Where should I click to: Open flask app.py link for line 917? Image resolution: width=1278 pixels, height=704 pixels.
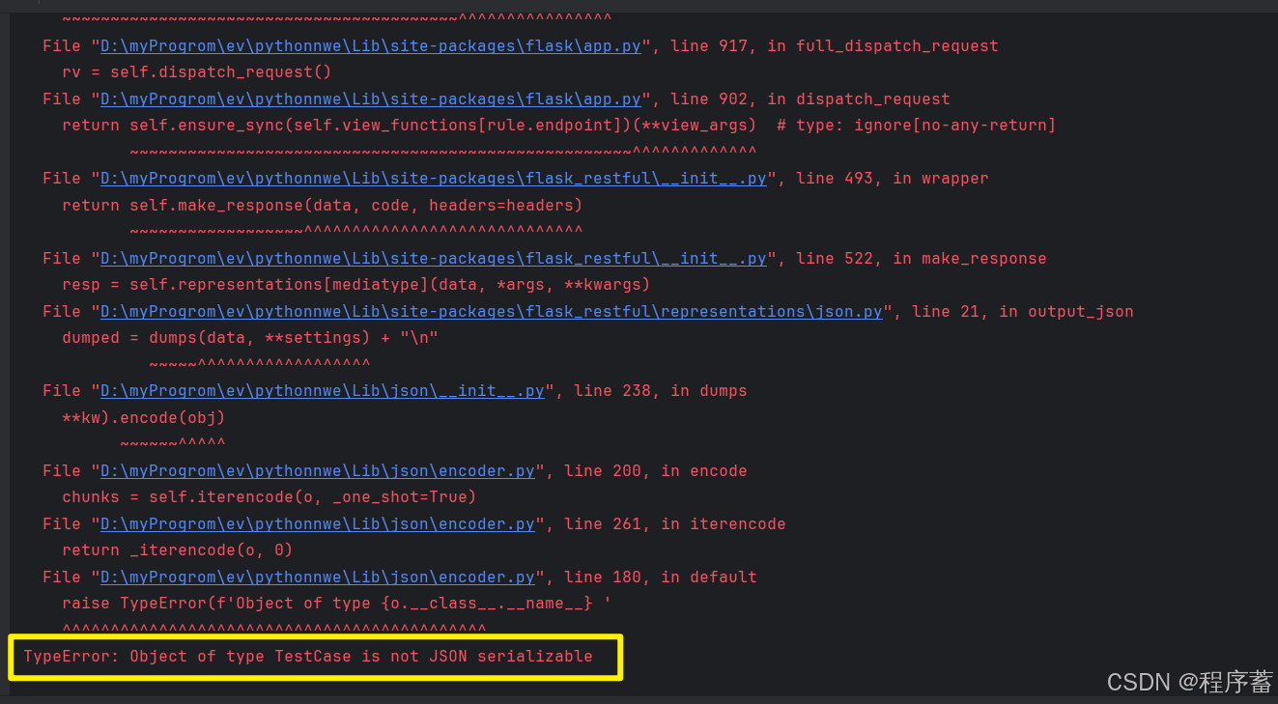[371, 46]
